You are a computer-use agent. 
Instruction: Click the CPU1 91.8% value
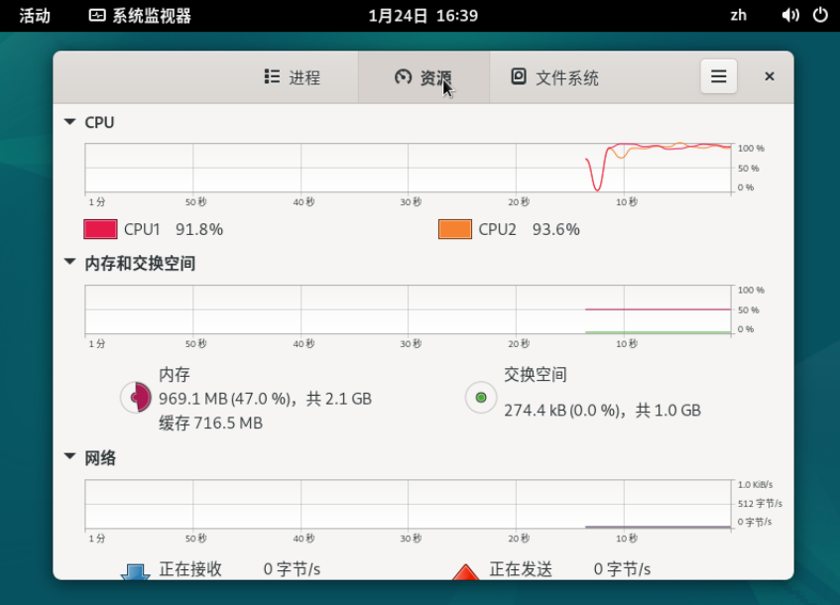199,229
